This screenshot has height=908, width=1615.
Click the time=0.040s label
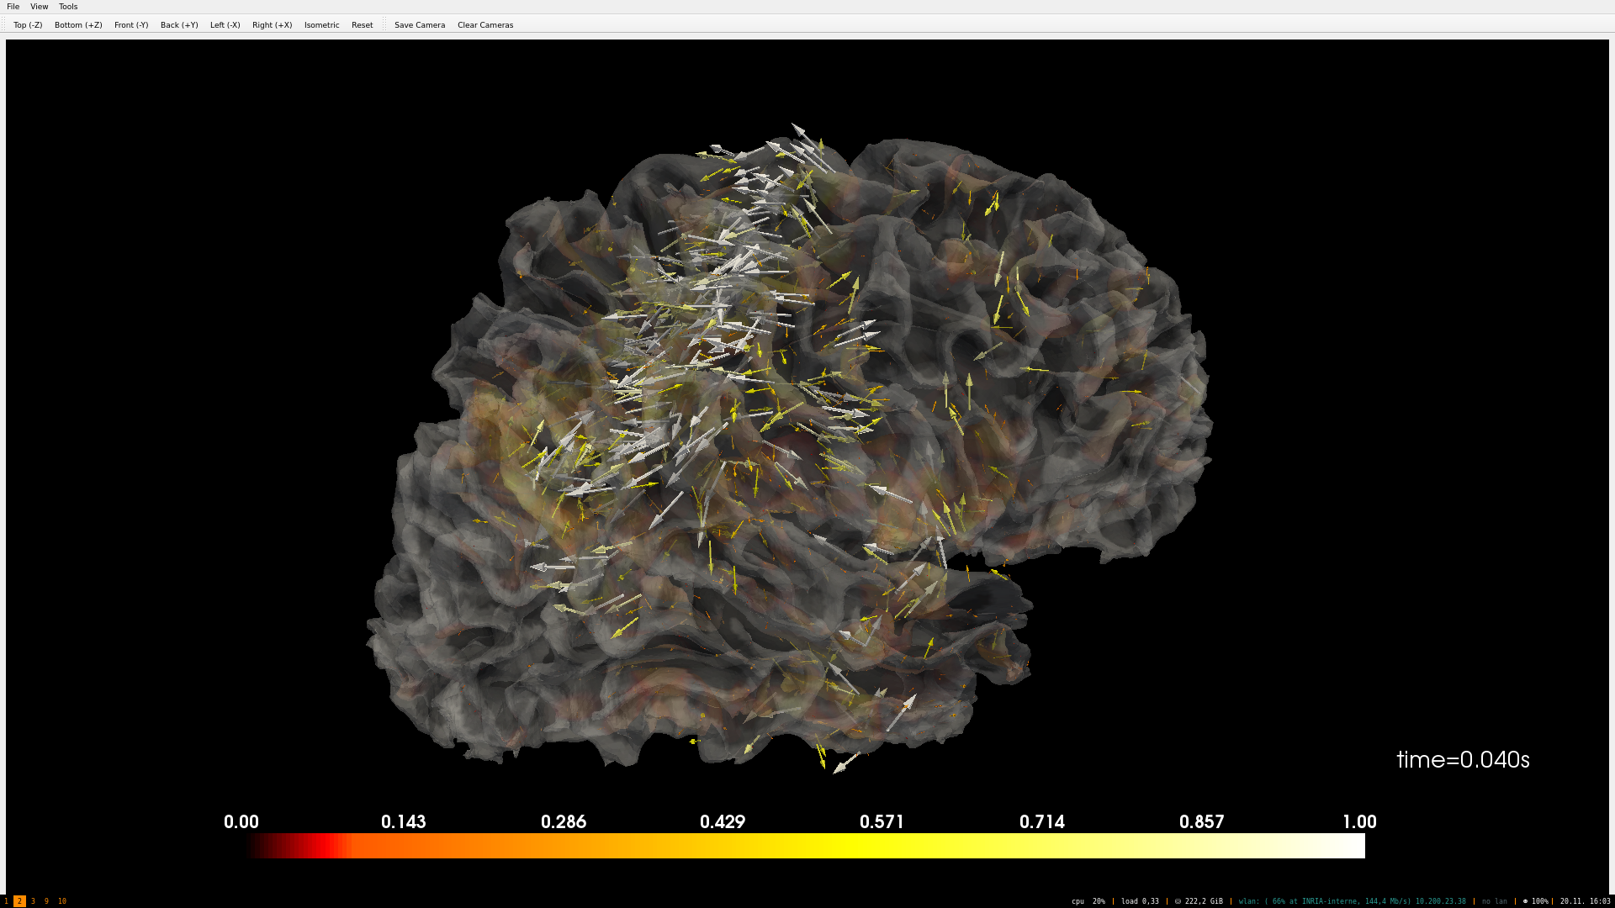click(1463, 760)
